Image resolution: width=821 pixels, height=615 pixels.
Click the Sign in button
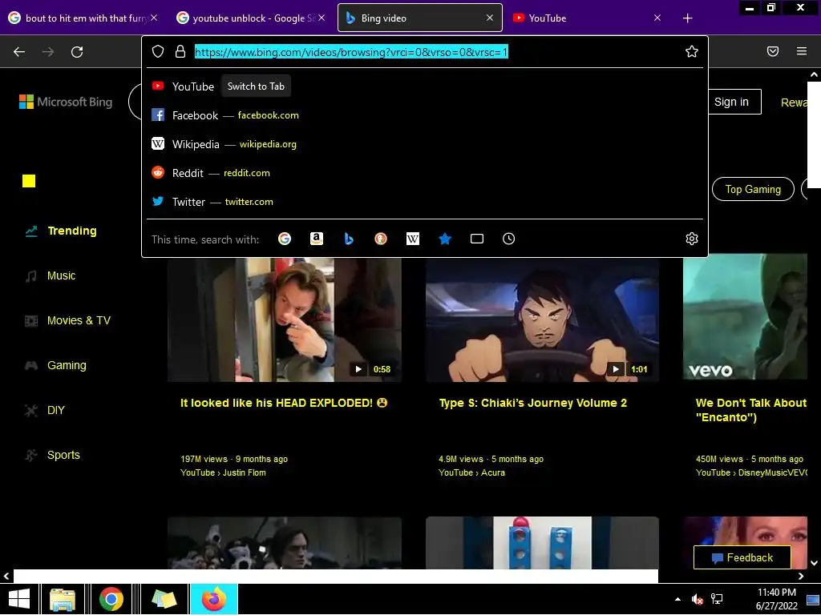pyautogui.click(x=731, y=102)
